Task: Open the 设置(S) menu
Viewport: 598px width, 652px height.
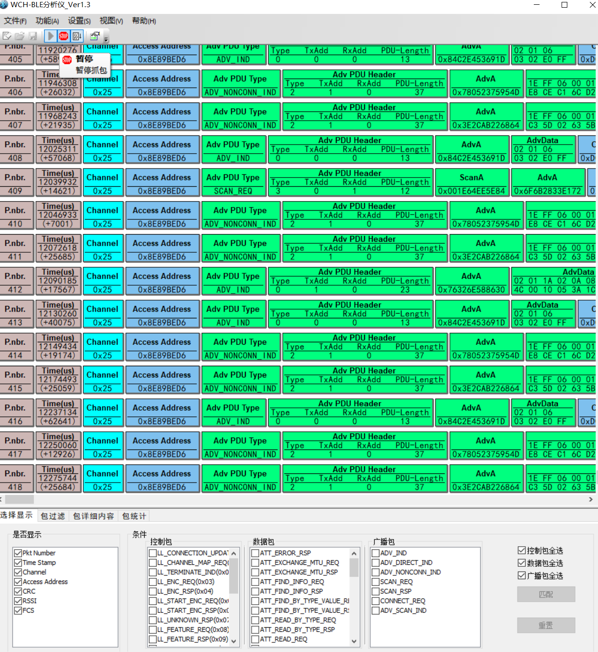Action: pyautogui.click(x=79, y=21)
